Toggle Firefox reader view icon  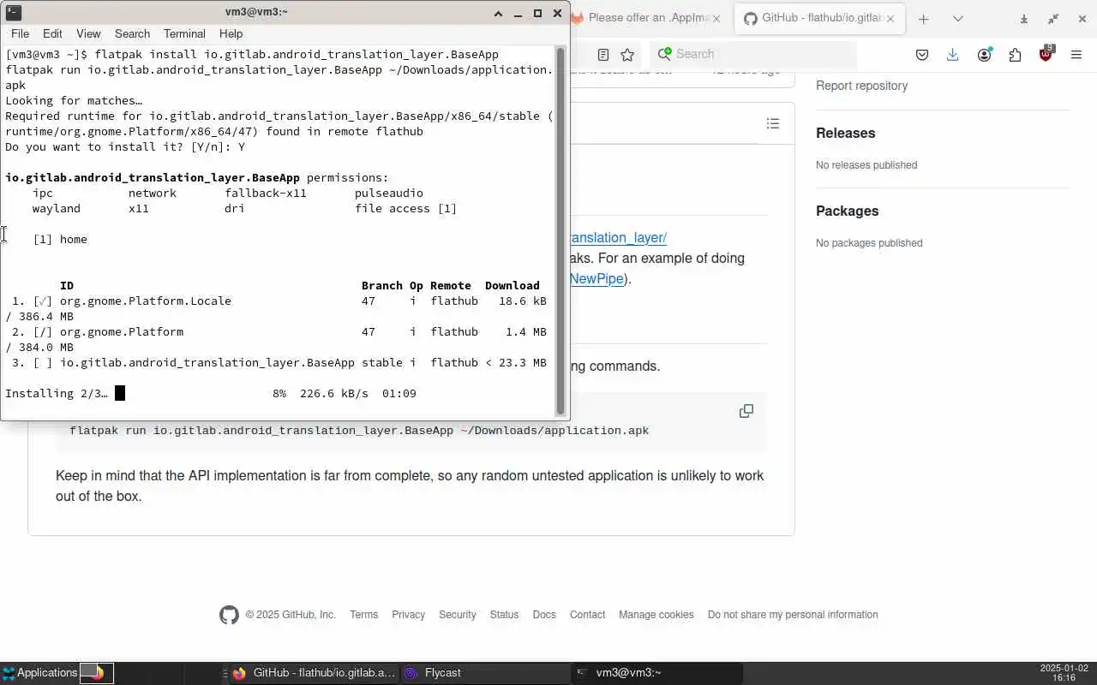coord(603,54)
